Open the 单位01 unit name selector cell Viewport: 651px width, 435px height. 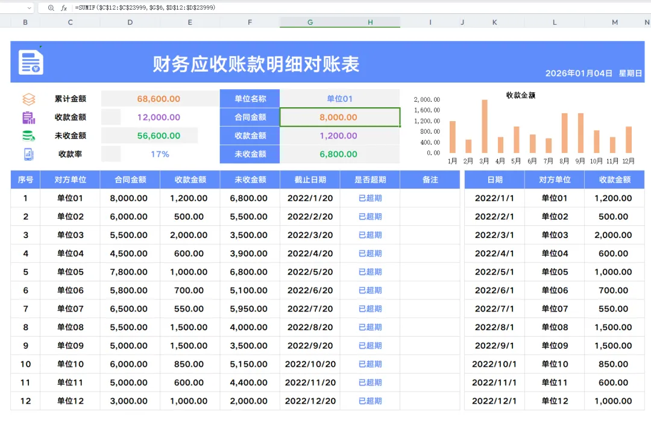[x=339, y=99]
